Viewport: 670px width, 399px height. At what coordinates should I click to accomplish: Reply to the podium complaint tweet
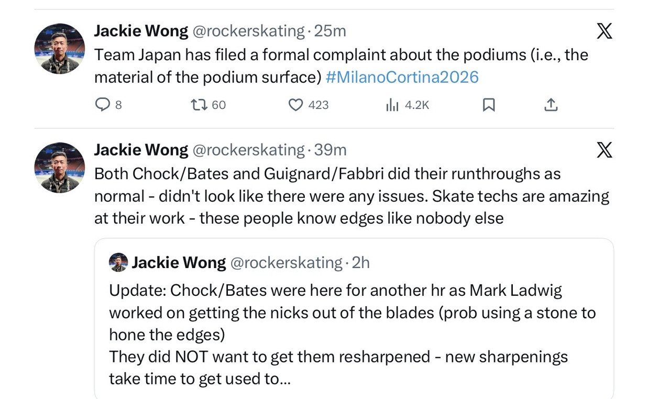[102, 105]
